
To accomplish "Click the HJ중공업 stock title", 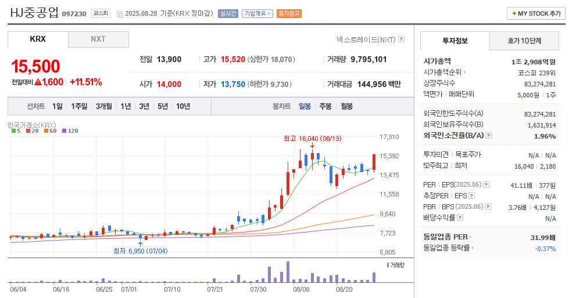I will [x=34, y=13].
